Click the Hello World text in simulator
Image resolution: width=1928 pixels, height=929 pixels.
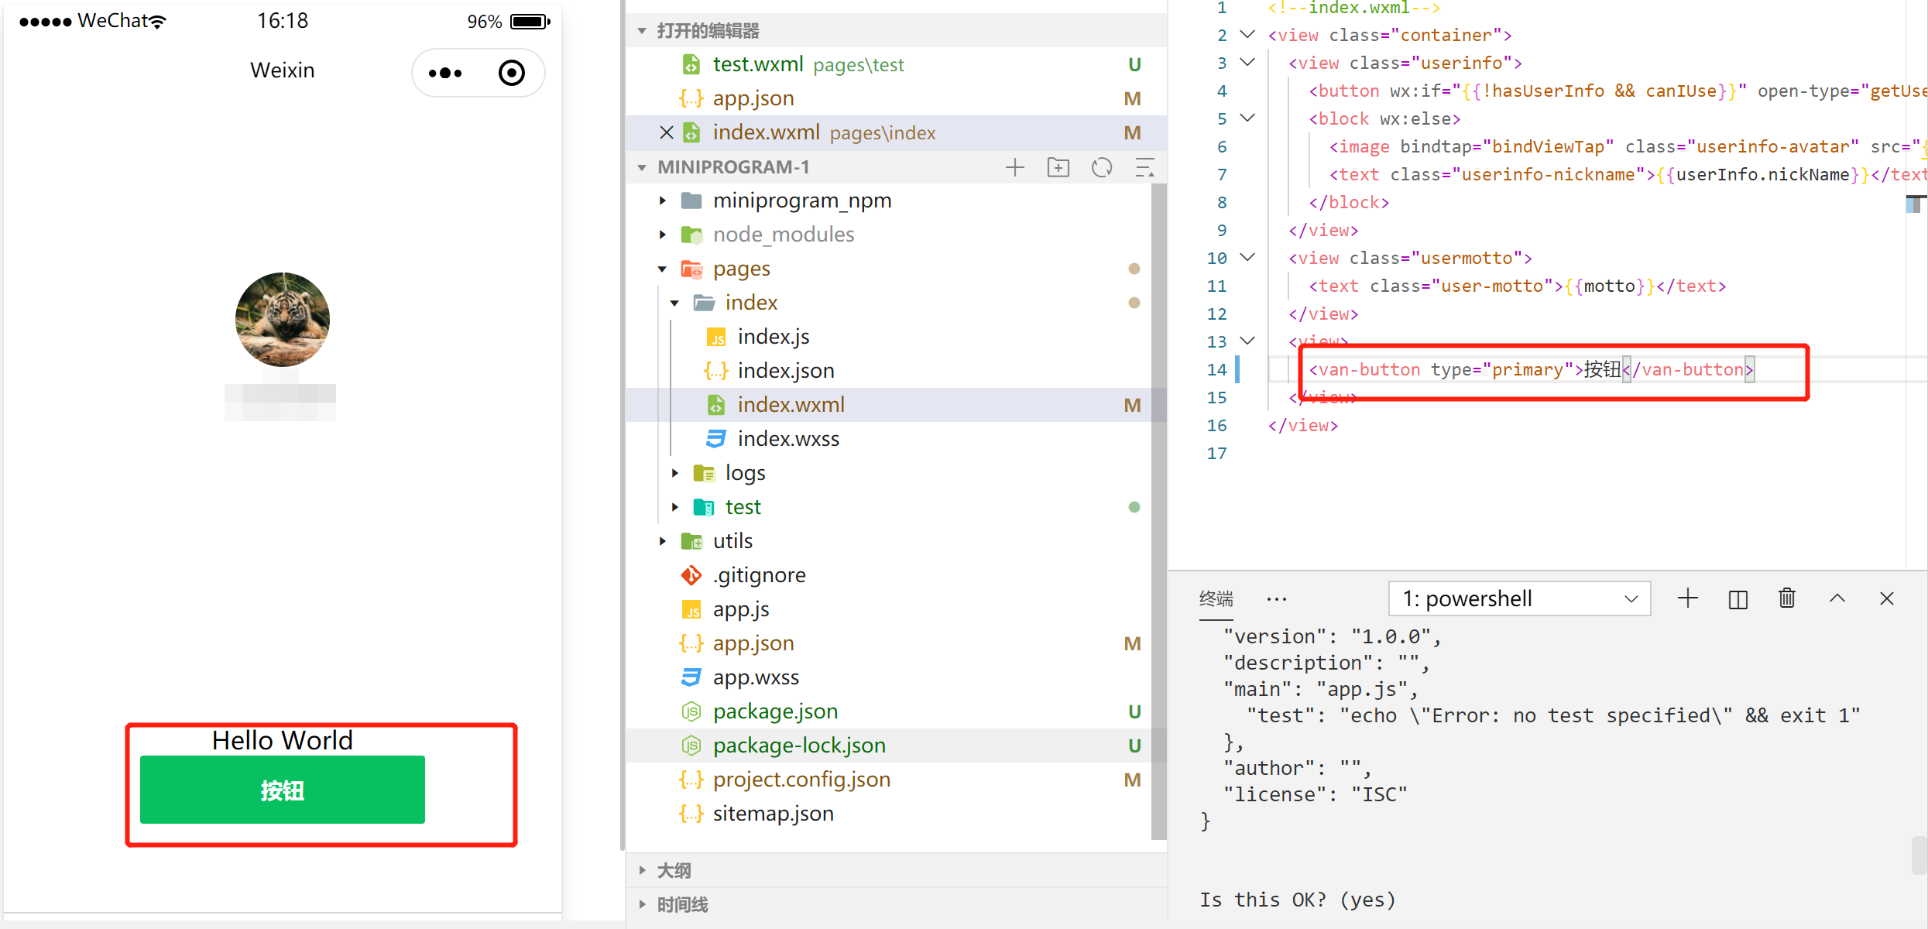283,740
